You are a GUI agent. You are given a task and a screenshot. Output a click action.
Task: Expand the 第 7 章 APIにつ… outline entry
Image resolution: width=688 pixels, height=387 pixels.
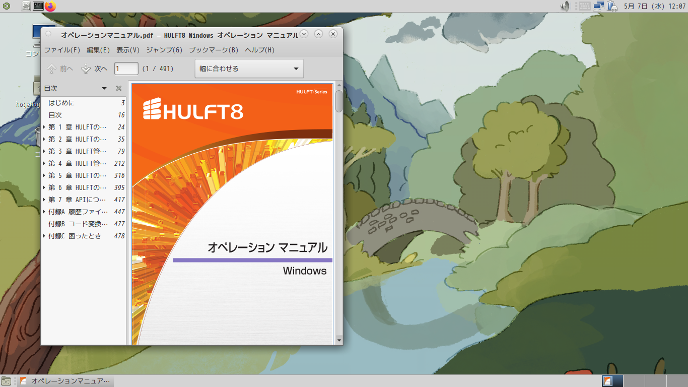point(44,200)
